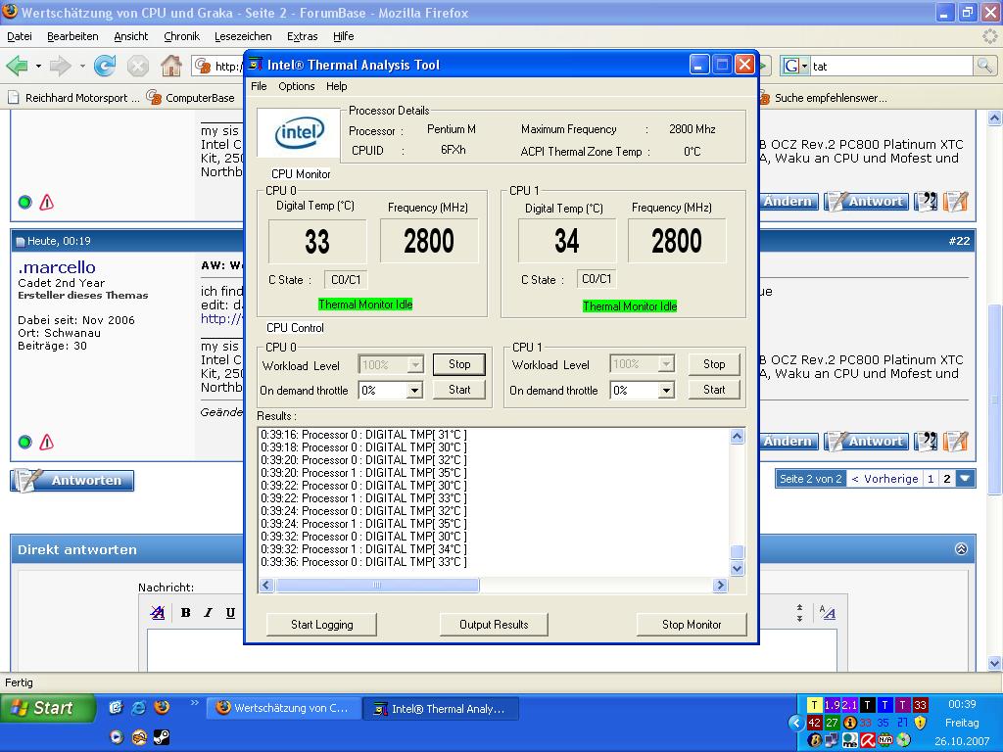Screen dimensions: 1003x752
Task: Go back with Firefox's green back arrow
Action: tap(18, 66)
